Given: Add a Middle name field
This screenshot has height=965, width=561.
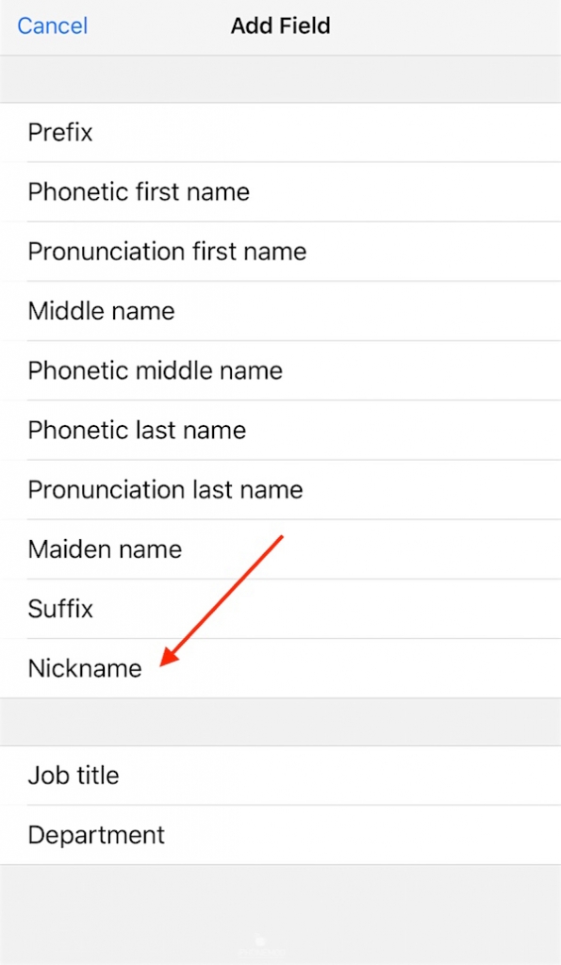Looking at the screenshot, I should click(280, 311).
